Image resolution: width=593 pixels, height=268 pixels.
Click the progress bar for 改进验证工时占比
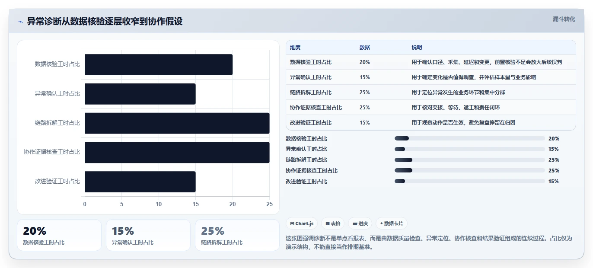click(469, 182)
